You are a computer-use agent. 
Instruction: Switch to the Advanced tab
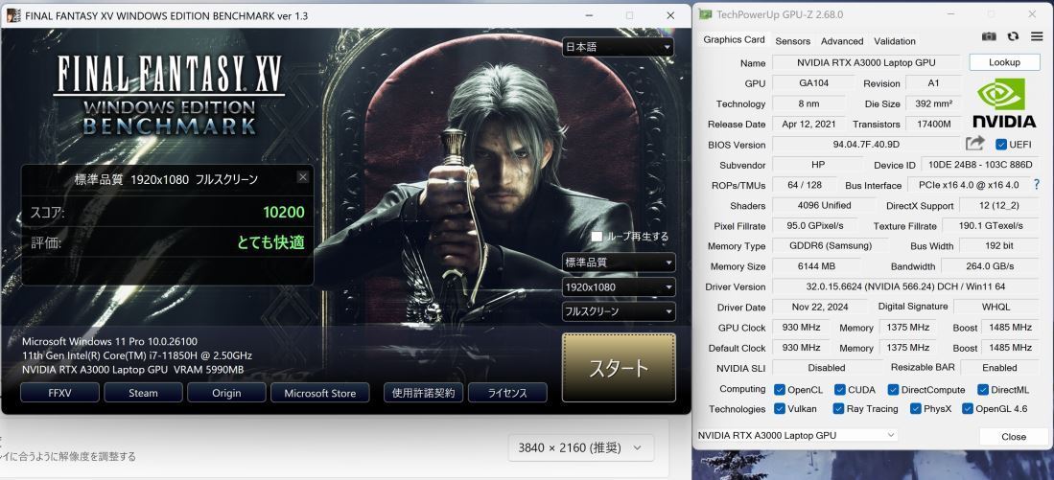(842, 41)
